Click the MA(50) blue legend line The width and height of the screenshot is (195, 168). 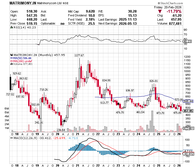pos(12,58)
